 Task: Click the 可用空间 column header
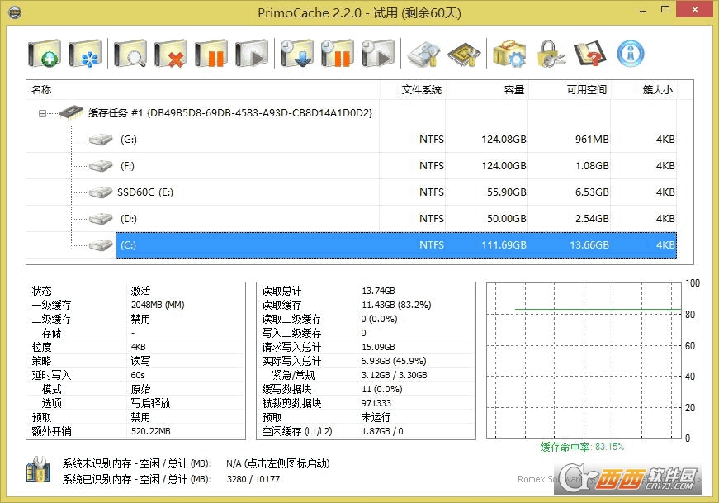(569, 89)
